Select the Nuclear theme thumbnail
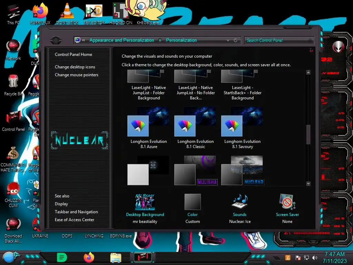Screen dimensions: 353x265 tap(242, 170)
